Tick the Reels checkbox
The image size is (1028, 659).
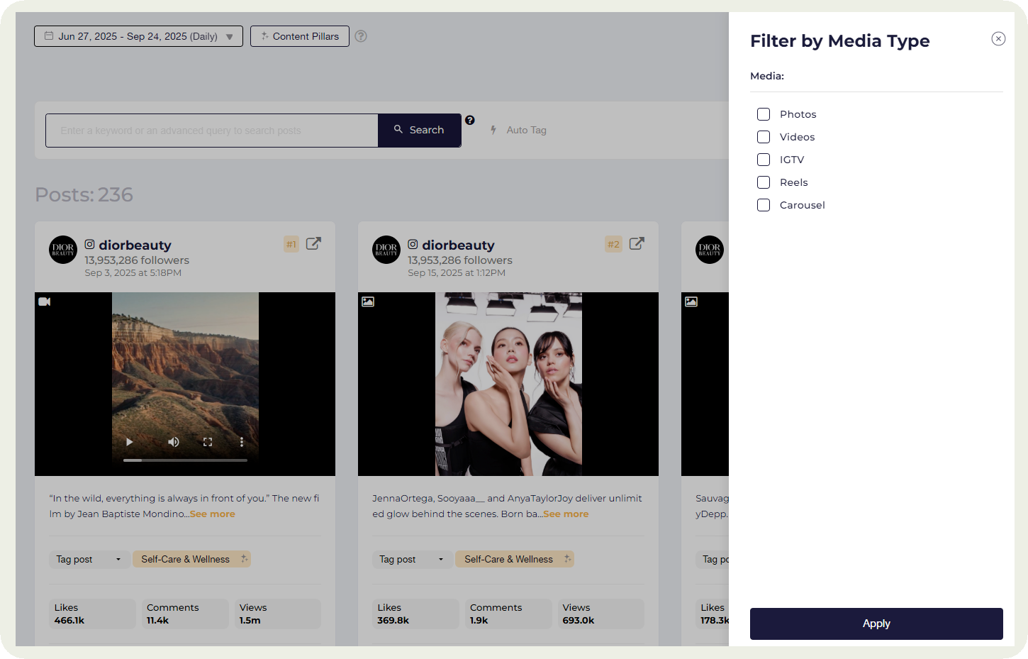click(764, 182)
